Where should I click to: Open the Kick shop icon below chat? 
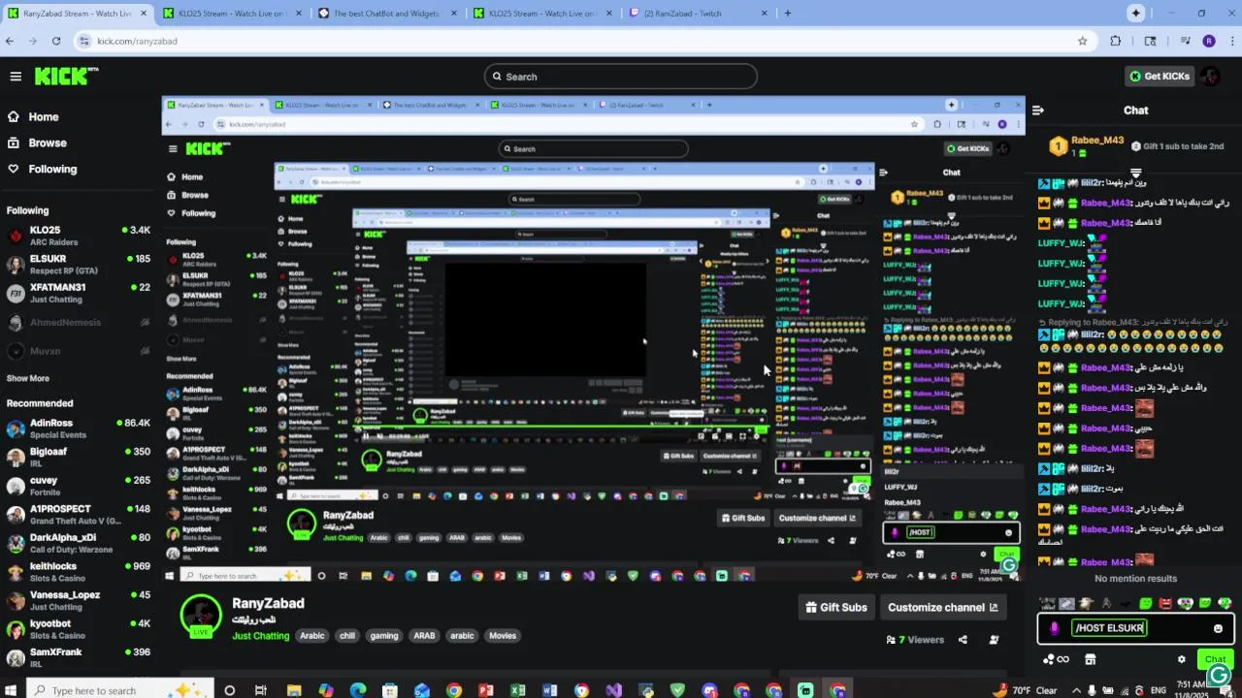click(1090, 659)
